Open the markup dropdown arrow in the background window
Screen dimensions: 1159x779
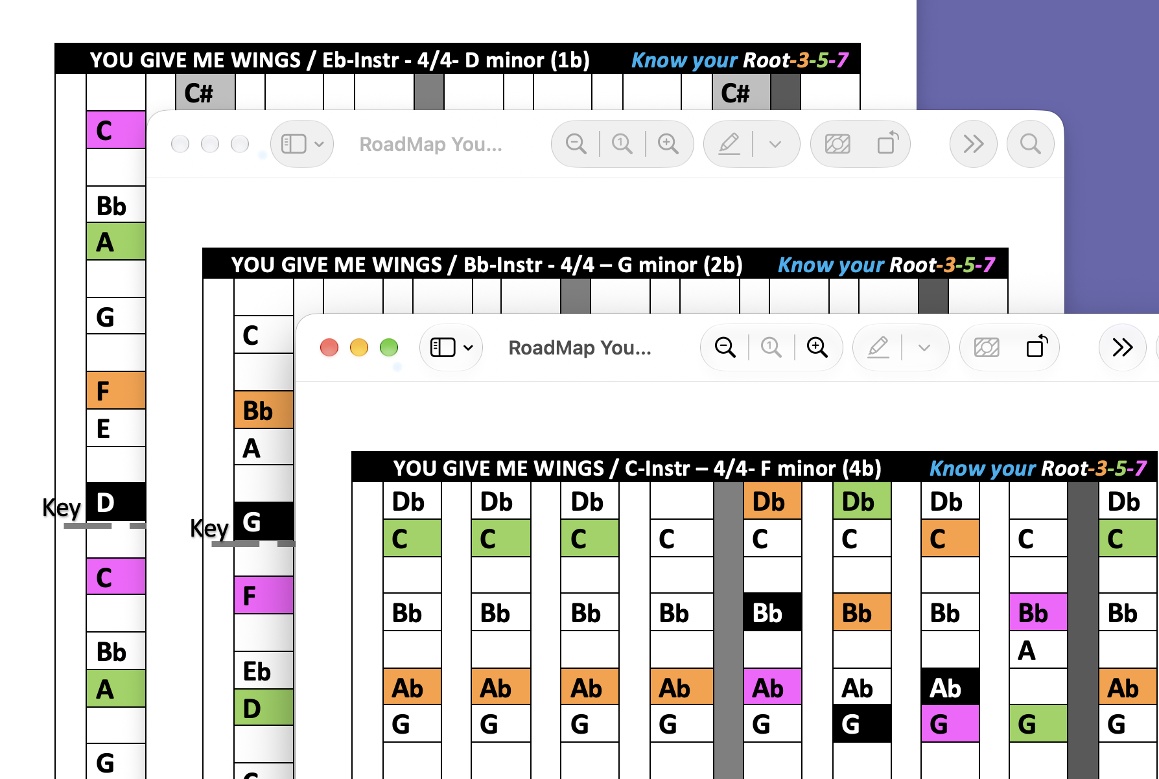(775, 144)
